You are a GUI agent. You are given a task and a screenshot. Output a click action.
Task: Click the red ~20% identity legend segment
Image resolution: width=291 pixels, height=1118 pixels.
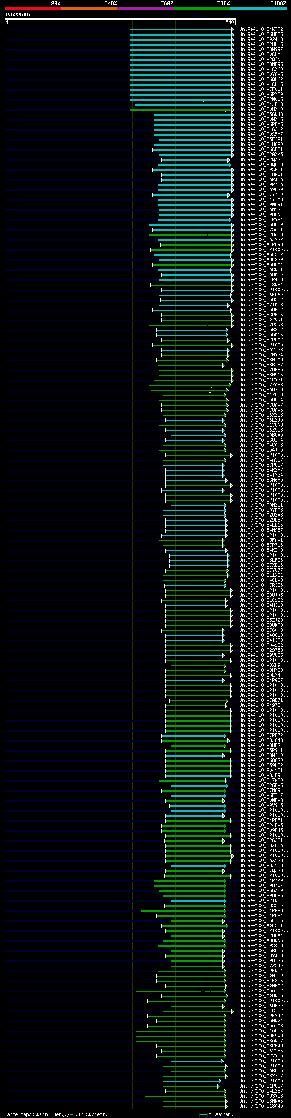(32, 8)
